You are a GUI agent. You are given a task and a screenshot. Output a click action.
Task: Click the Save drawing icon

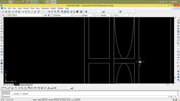tap(9, 12)
